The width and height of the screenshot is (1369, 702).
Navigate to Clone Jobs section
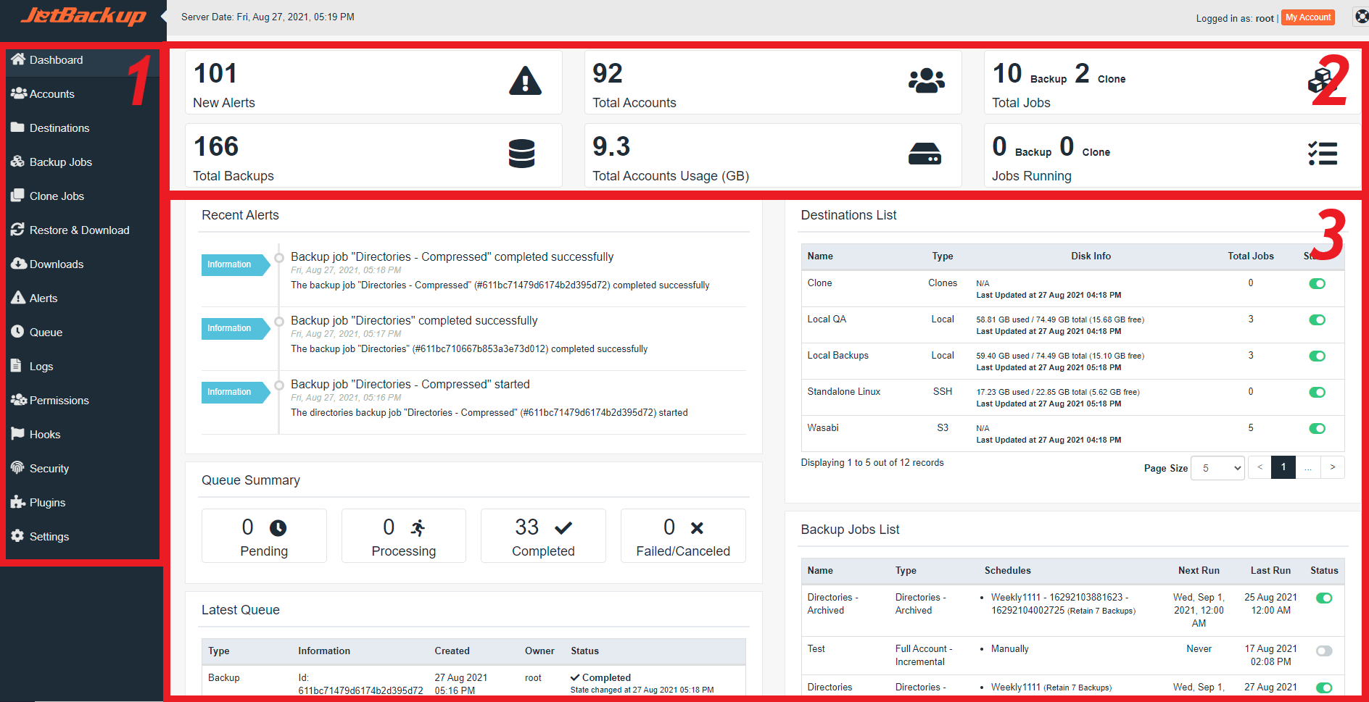56,196
